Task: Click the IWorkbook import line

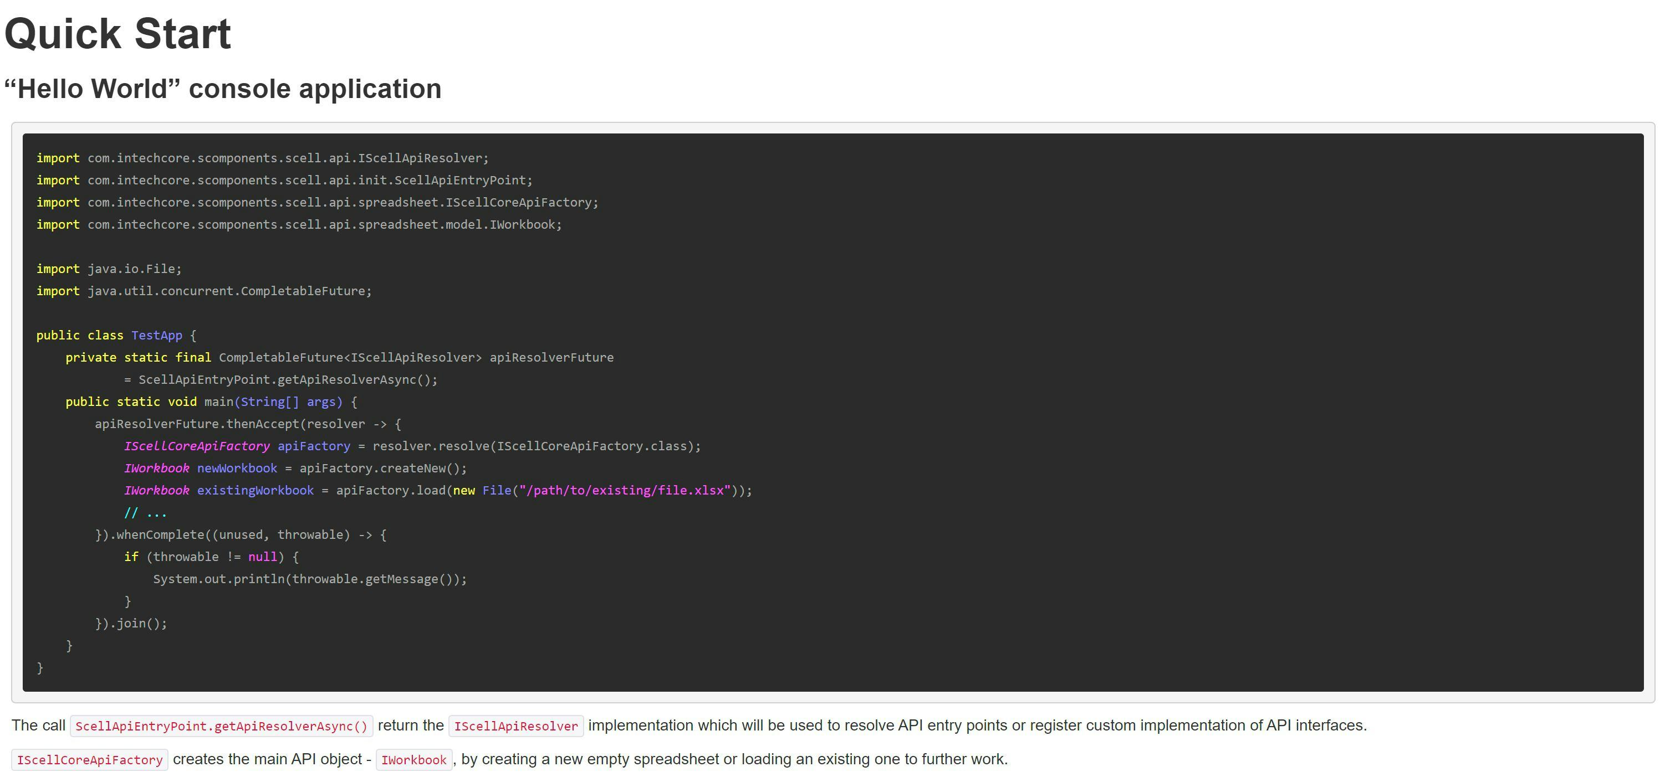Action: 299,224
